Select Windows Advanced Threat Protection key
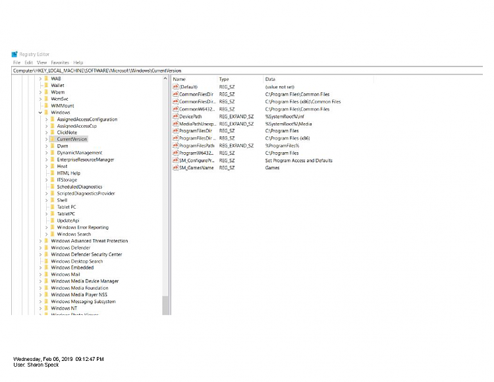 click(x=89, y=241)
